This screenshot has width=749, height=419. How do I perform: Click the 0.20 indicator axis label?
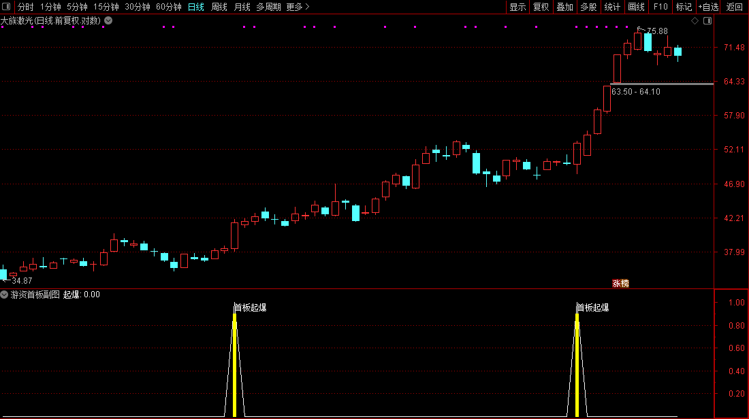point(737,394)
